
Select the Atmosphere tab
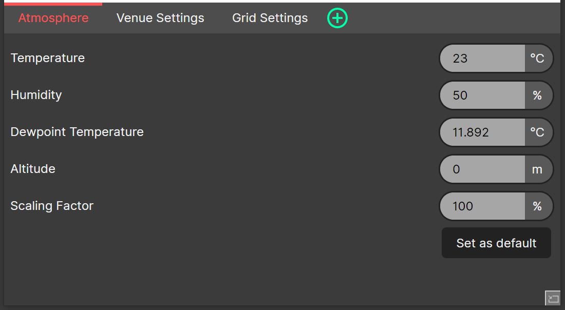point(53,18)
